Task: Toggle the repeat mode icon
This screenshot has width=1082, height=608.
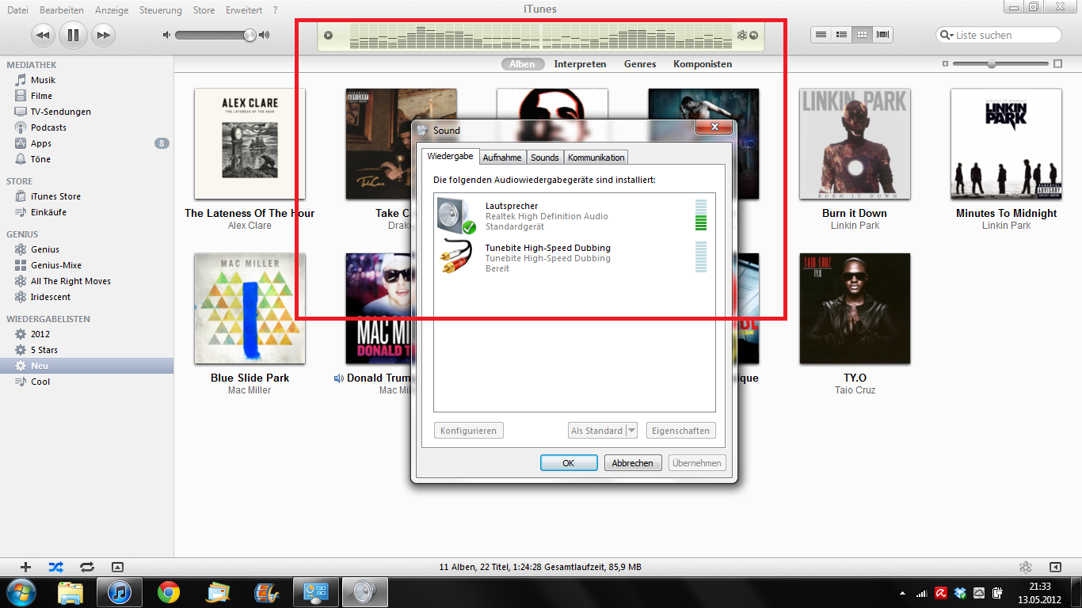Action: [86, 567]
